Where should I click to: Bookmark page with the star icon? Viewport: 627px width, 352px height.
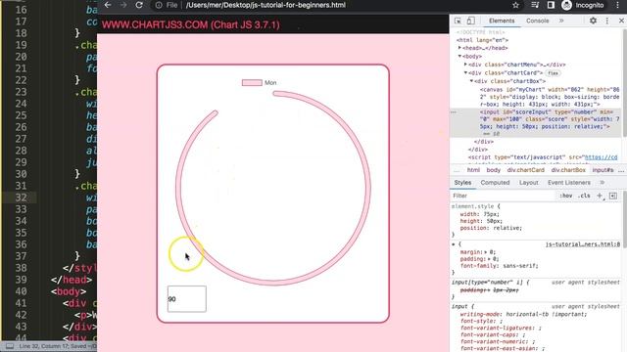point(516,5)
